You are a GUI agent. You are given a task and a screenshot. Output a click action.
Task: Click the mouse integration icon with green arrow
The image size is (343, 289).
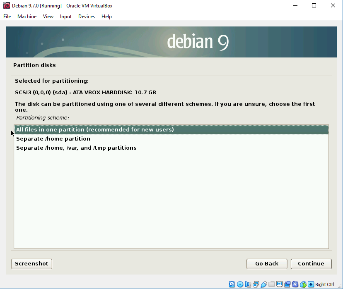click(x=303, y=284)
